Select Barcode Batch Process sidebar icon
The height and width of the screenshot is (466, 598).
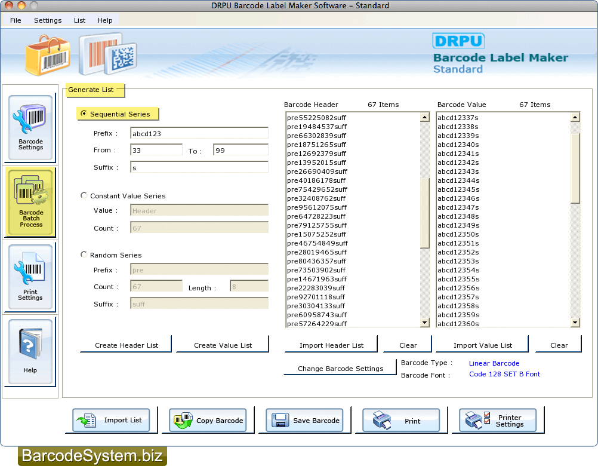[x=30, y=203]
